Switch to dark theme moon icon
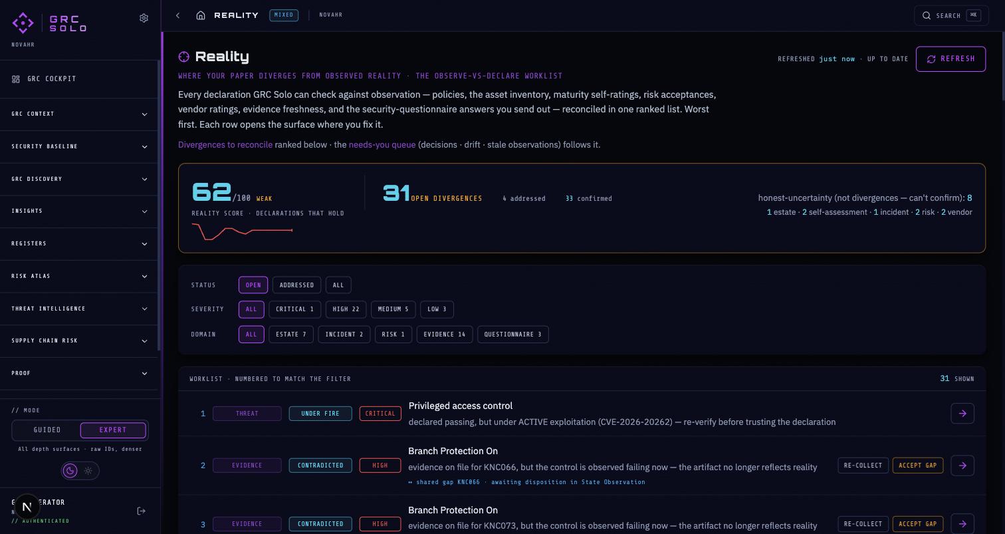The image size is (1005, 534). (x=70, y=471)
